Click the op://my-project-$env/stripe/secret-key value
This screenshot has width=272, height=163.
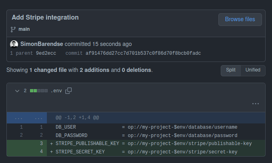tap(183, 152)
